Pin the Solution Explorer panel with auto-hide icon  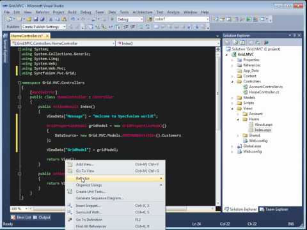coord(295,35)
